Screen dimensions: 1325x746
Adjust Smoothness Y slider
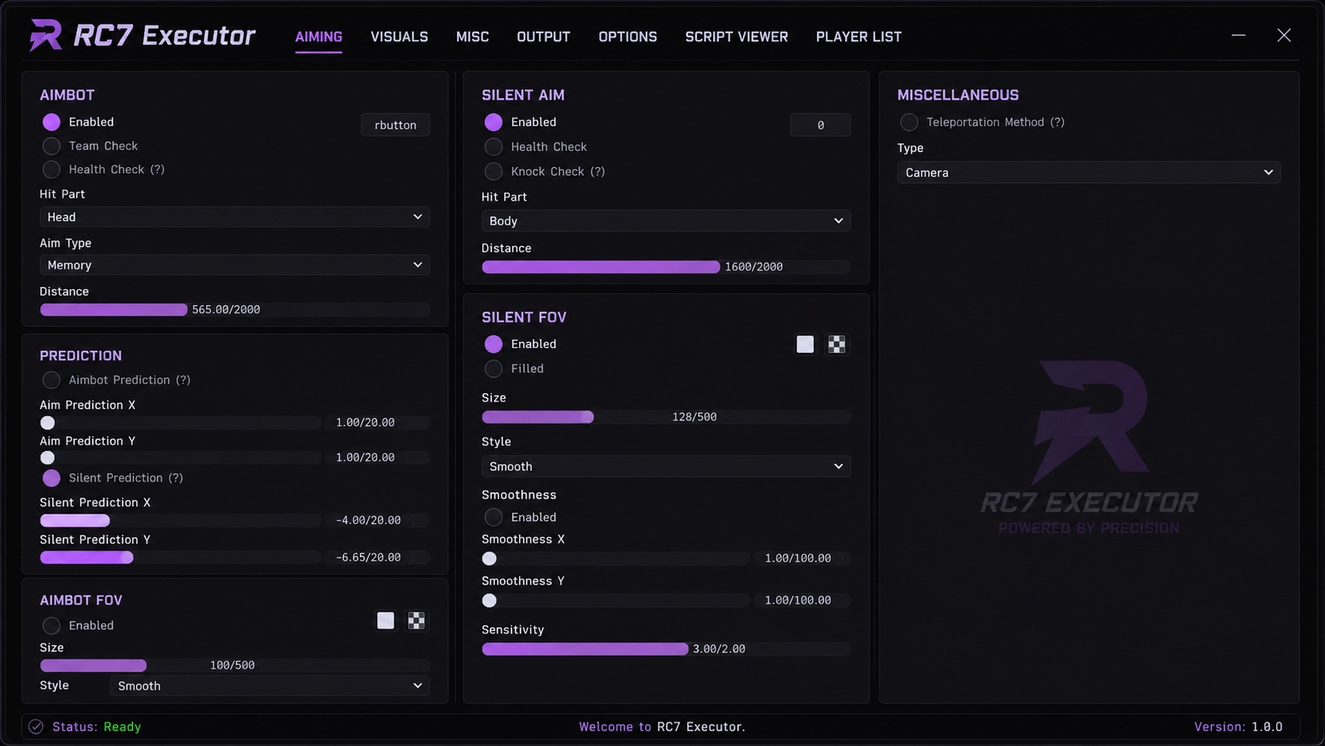pyautogui.click(x=616, y=601)
